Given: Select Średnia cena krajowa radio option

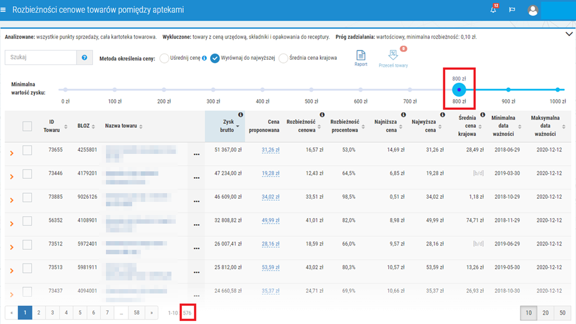Looking at the screenshot, I should click(x=284, y=59).
